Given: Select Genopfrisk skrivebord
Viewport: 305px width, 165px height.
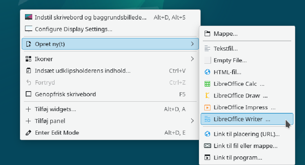Looking at the screenshot, I should (x=110, y=94).
